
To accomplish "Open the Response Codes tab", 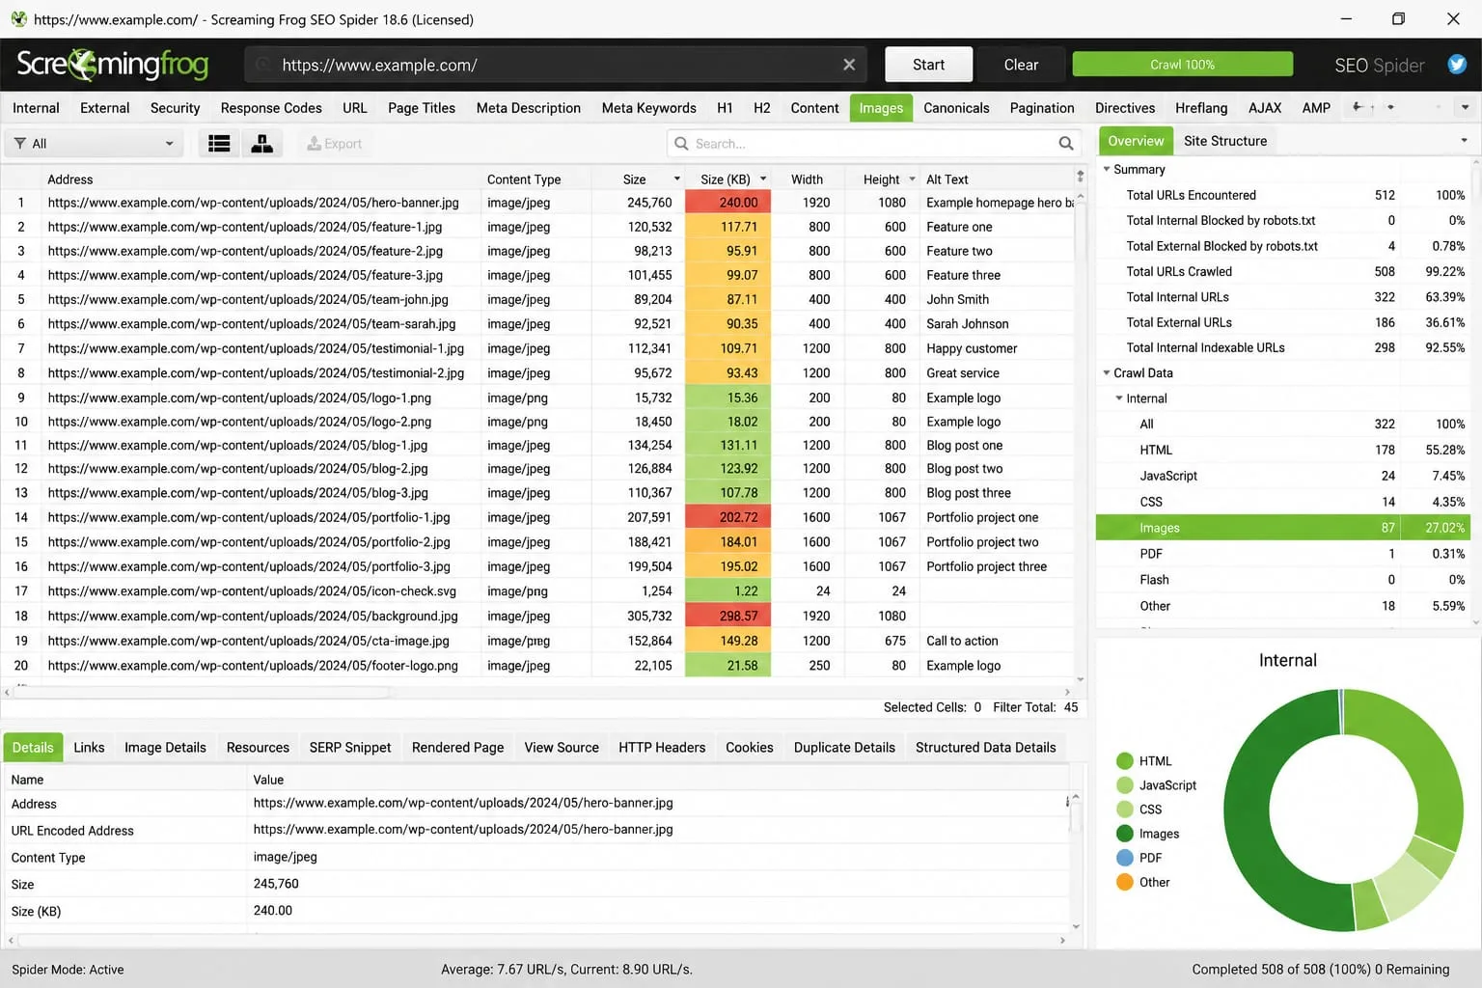I will [271, 108].
